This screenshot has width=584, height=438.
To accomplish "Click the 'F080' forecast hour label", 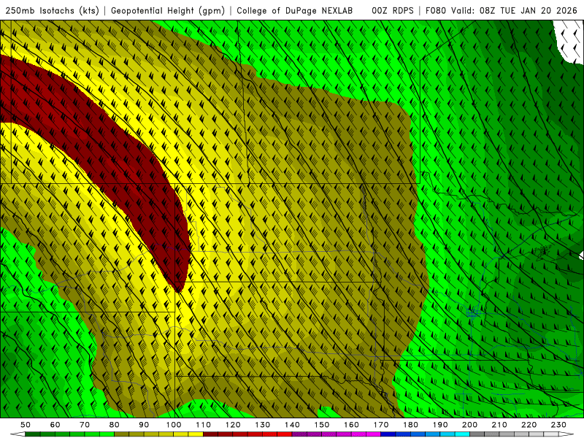I will coord(436,11).
